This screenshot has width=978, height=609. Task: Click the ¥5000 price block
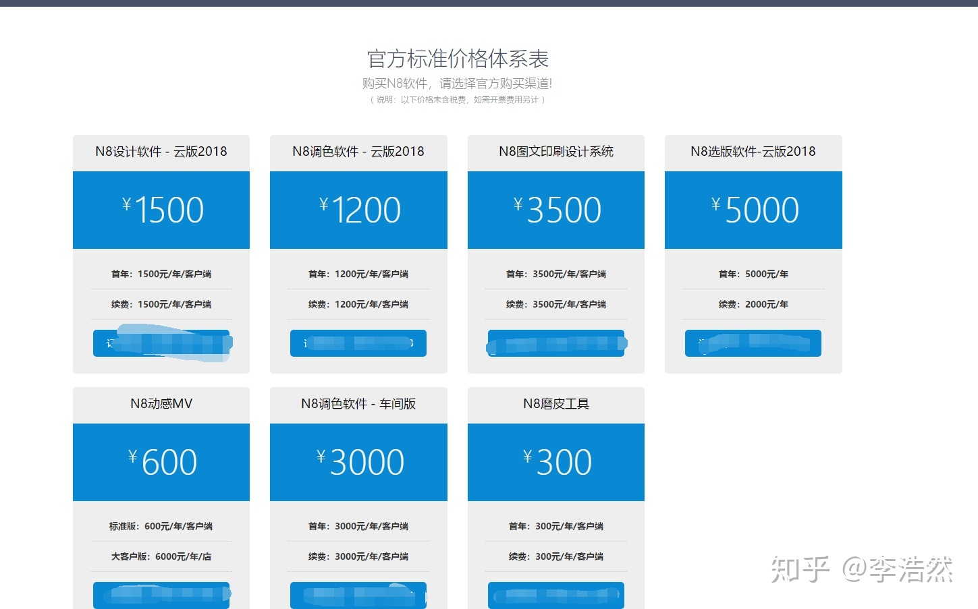click(753, 210)
